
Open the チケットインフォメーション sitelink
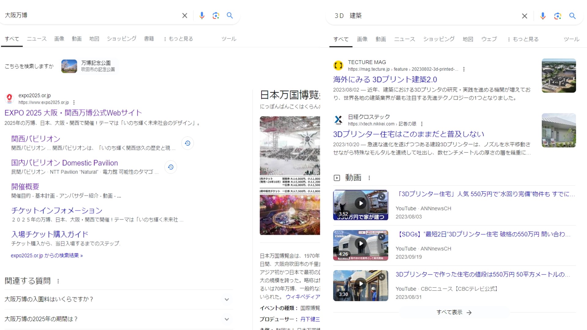(57, 211)
